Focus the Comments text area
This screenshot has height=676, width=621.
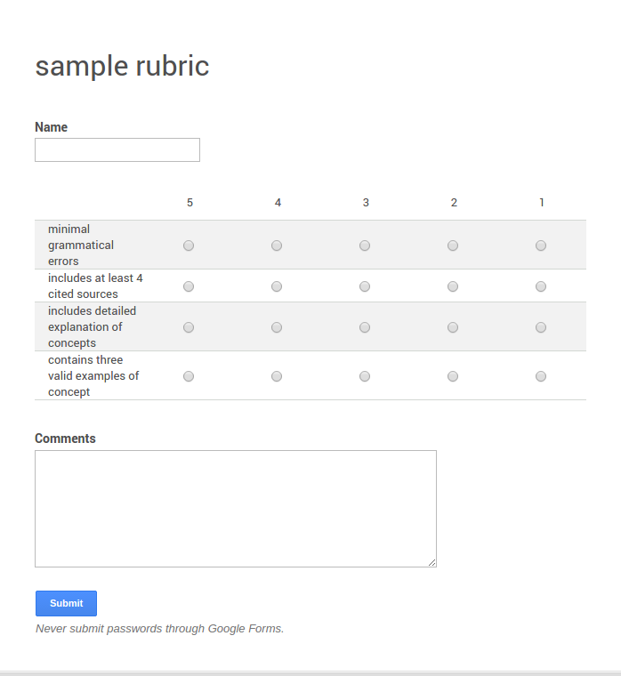pyautogui.click(x=235, y=508)
